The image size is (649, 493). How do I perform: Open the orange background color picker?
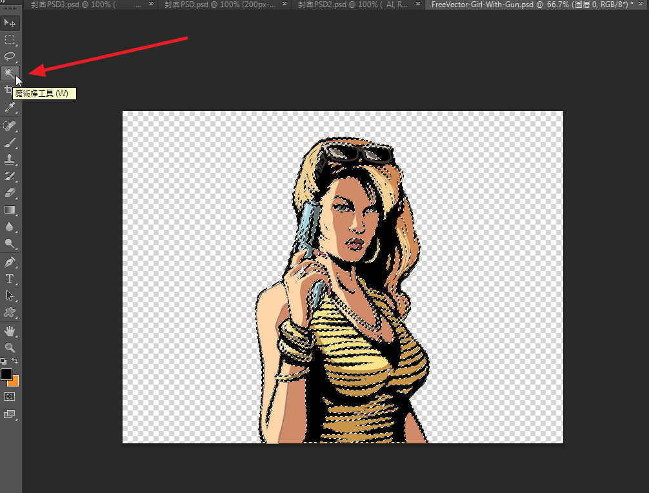tap(15, 382)
